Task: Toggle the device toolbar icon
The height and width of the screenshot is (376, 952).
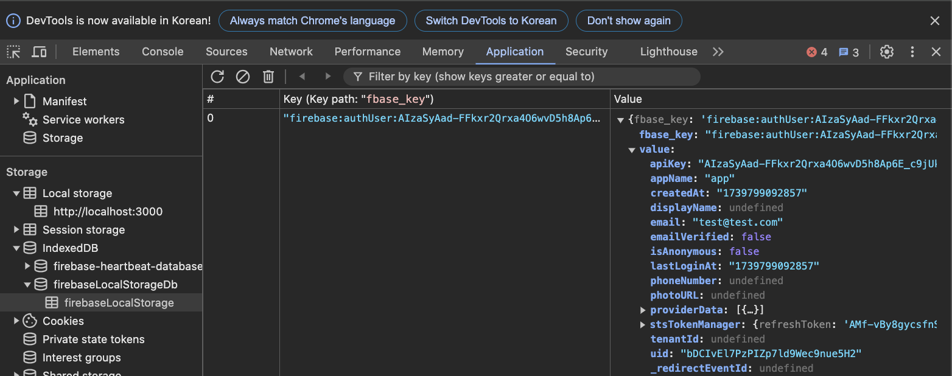Action: tap(39, 52)
